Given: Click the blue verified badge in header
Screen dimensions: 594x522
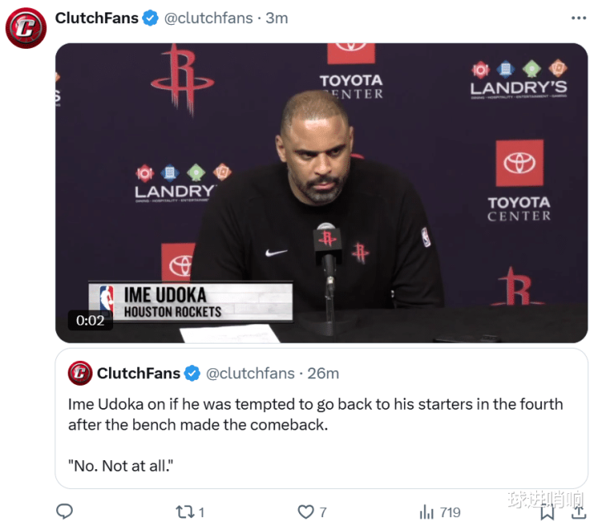Looking at the screenshot, I should [x=150, y=18].
